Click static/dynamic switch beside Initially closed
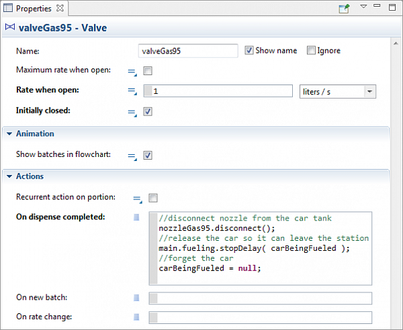Image resolution: width=403 pixels, height=330 pixels. click(132, 112)
